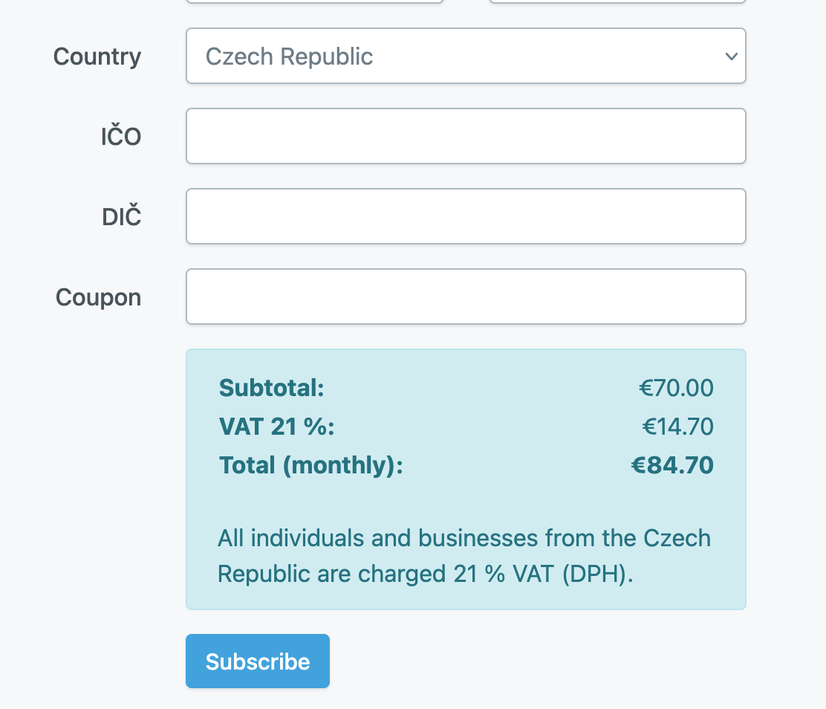The height and width of the screenshot is (709, 826).
Task: Click the IČO field label
Action: pos(121,136)
